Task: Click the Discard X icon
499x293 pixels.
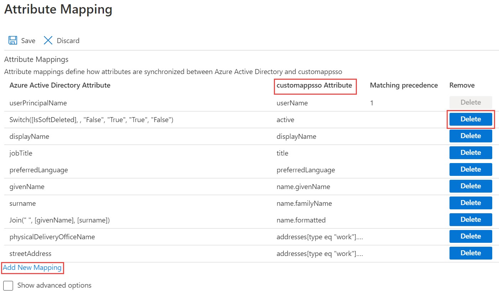Action: 48,40
